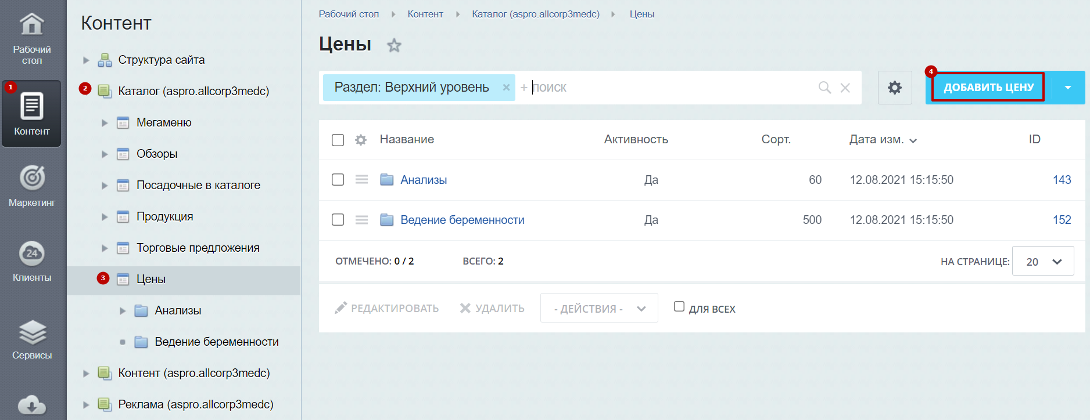Tick the checkbox for Ведение беременности row
Image resolution: width=1090 pixels, height=420 pixels.
click(338, 220)
